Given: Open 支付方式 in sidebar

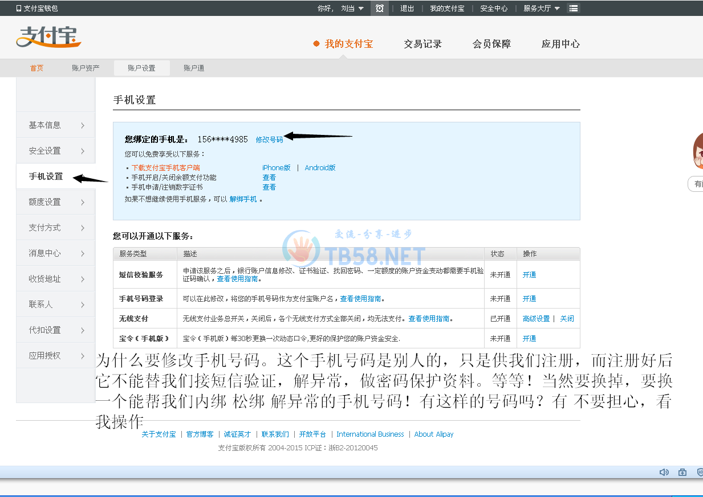Looking at the screenshot, I should click(56, 228).
